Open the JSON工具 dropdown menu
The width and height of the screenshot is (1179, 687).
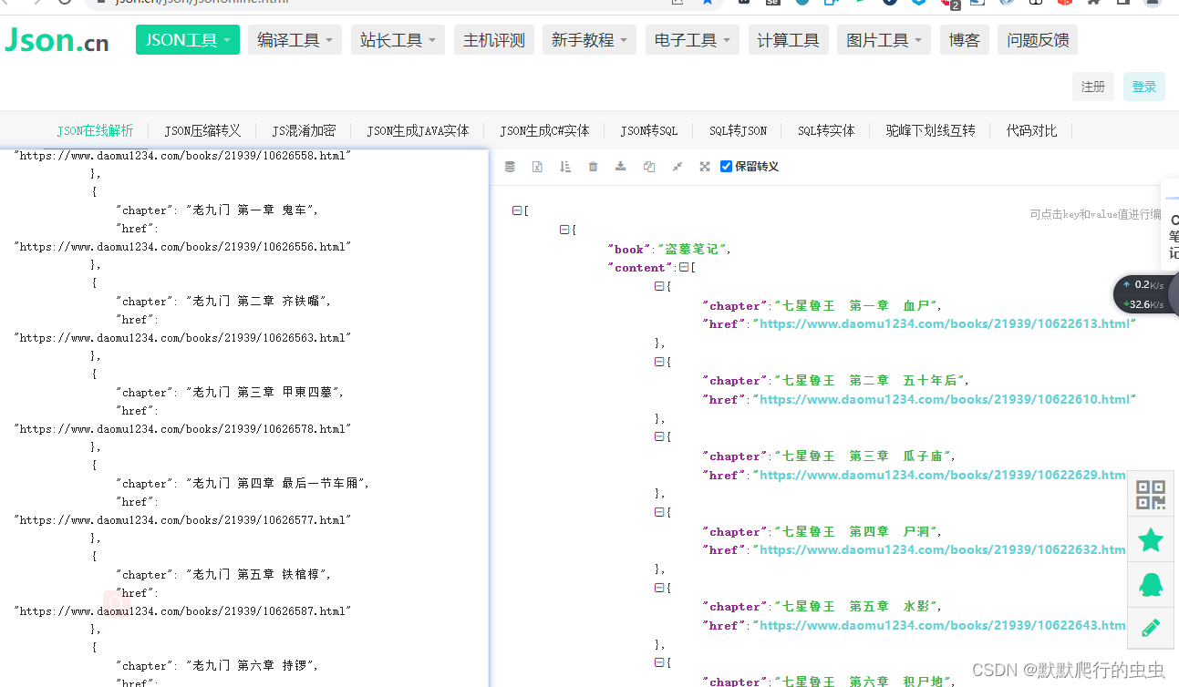coord(188,40)
